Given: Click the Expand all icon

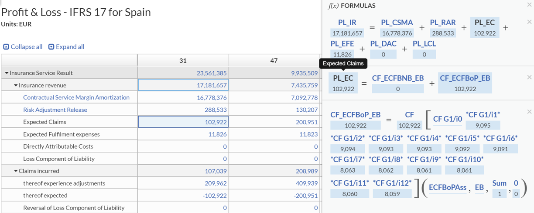Looking at the screenshot, I should [51, 47].
